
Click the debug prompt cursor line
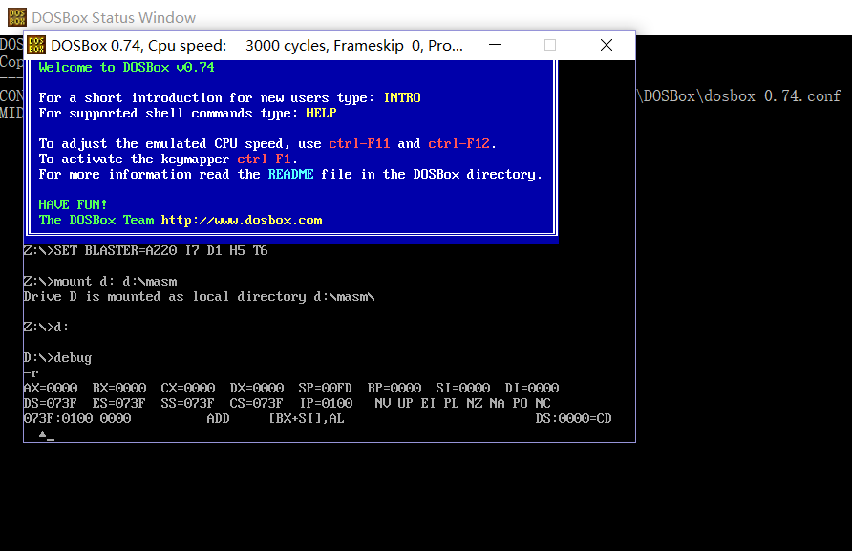[x=39, y=434]
